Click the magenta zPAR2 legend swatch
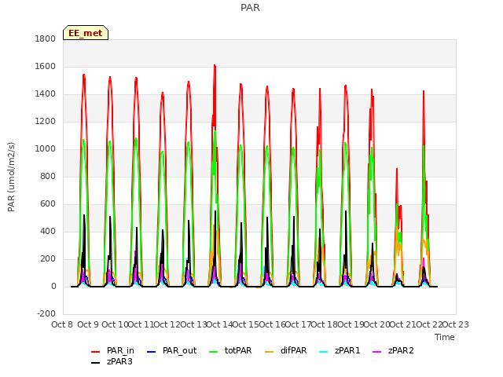 pyautogui.click(x=377, y=352)
